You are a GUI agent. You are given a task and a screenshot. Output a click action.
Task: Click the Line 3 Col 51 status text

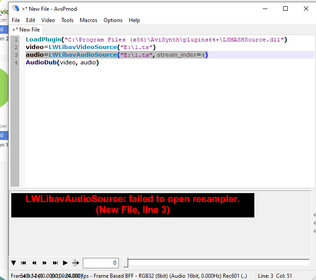pyautogui.click(x=275, y=276)
